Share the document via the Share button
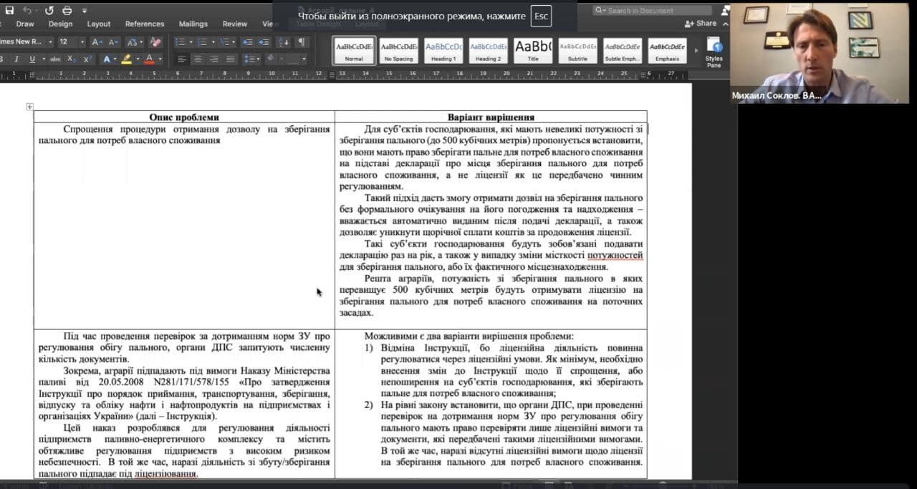Viewport: 917px width, 489px height. pos(700,24)
